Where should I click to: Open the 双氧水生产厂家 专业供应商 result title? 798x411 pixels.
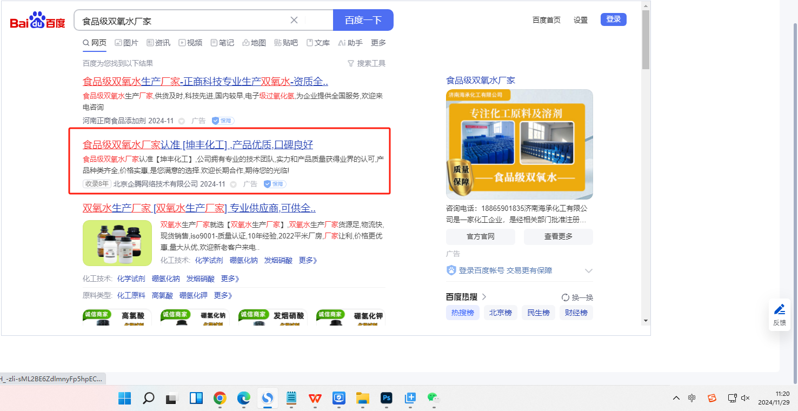pyautogui.click(x=199, y=208)
